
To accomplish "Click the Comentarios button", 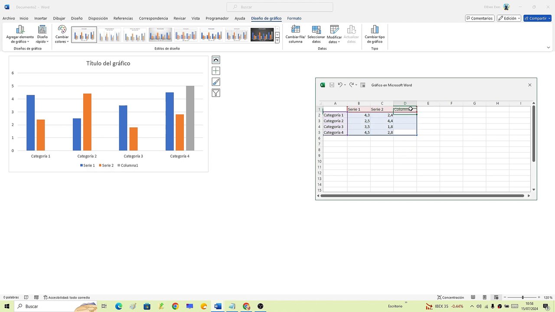I will [x=480, y=18].
